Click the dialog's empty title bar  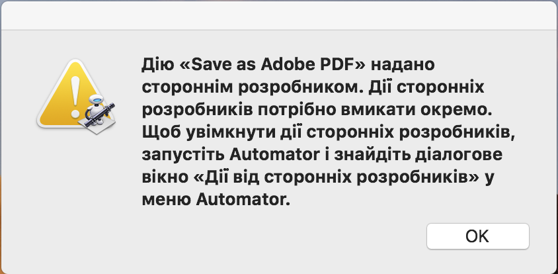pyautogui.click(x=279, y=15)
